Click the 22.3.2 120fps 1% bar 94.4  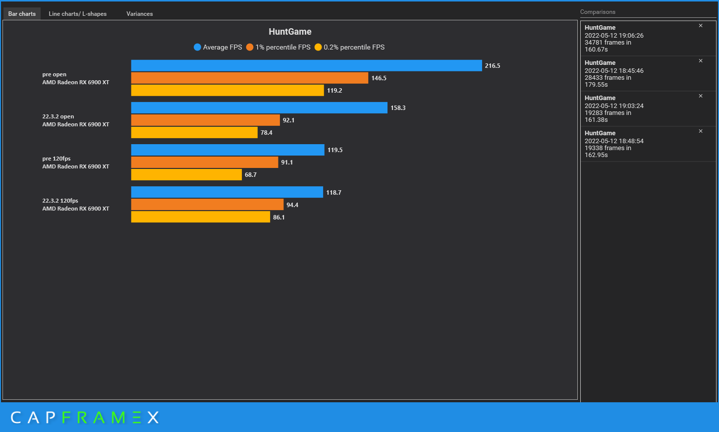(208, 205)
